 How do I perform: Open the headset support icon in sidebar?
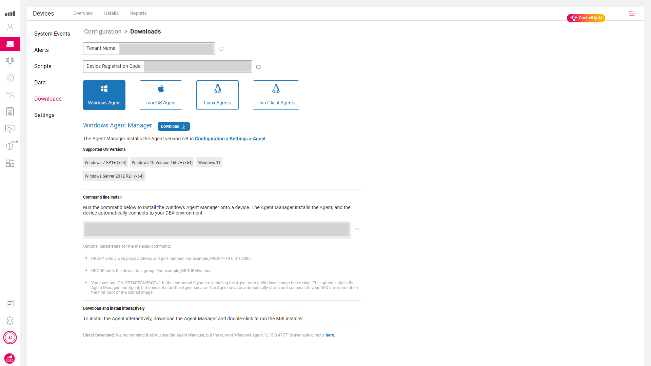coord(10,61)
